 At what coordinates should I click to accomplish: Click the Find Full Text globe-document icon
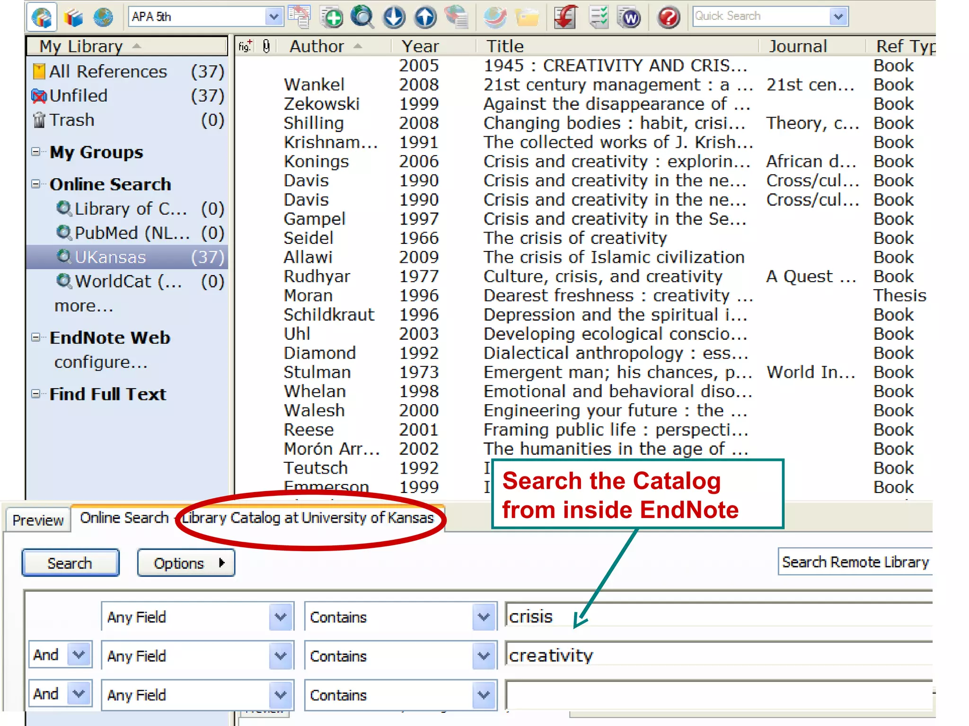pos(456,17)
